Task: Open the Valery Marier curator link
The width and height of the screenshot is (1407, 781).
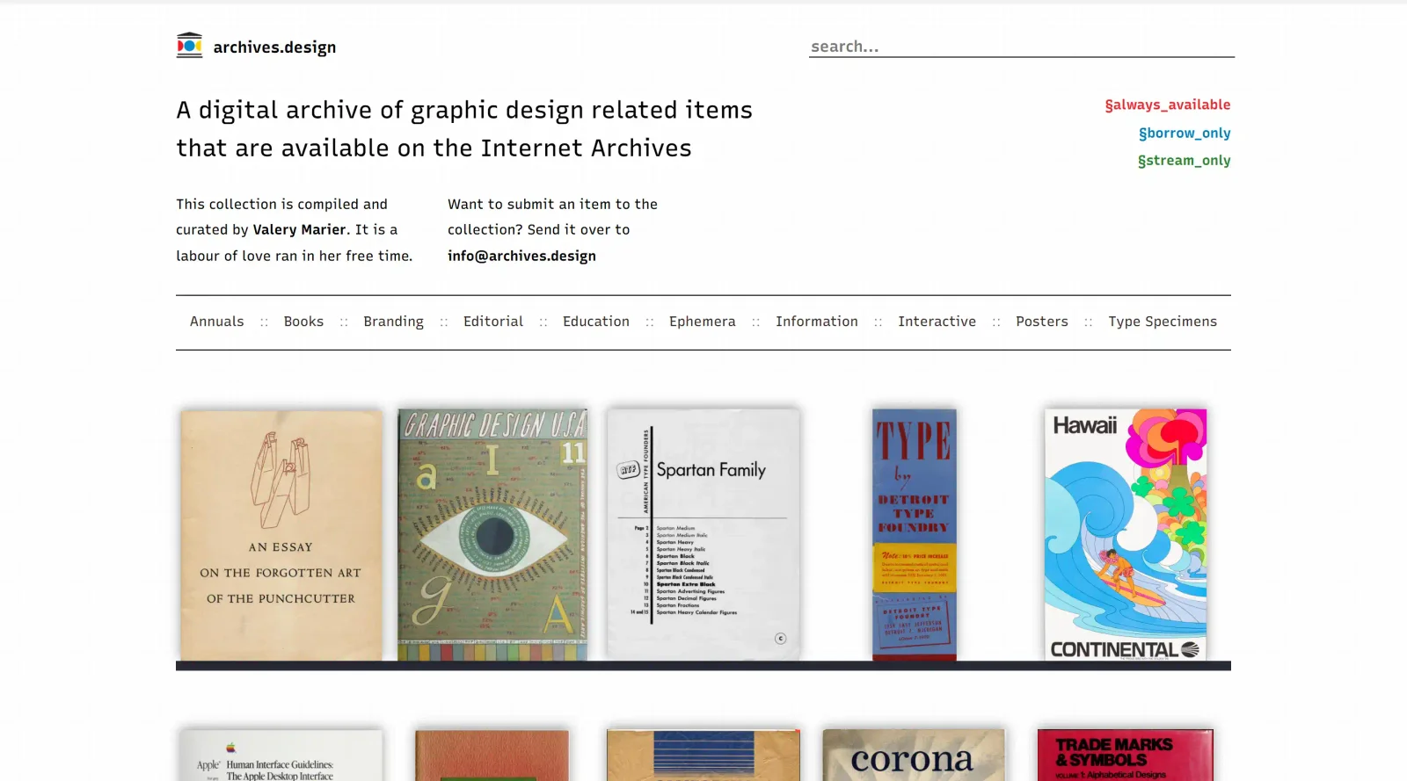Action: point(299,229)
